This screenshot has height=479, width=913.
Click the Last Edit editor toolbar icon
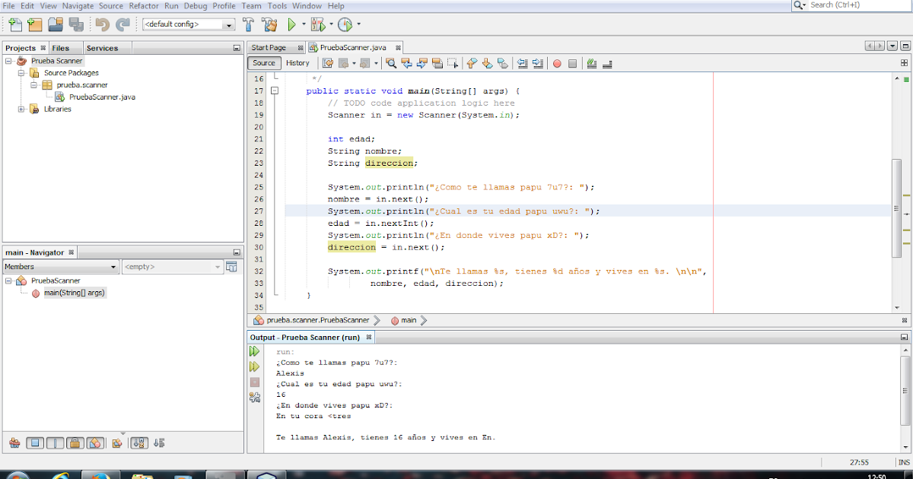click(328, 63)
